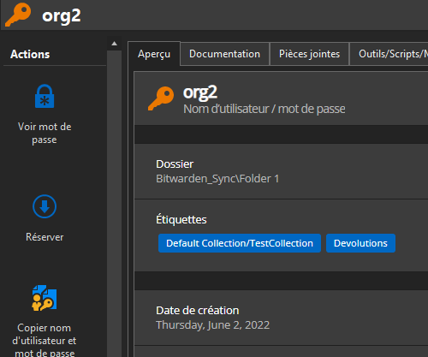428x357 pixels.
Task: Click the org2 entry name in Aperçu
Action: pos(200,93)
